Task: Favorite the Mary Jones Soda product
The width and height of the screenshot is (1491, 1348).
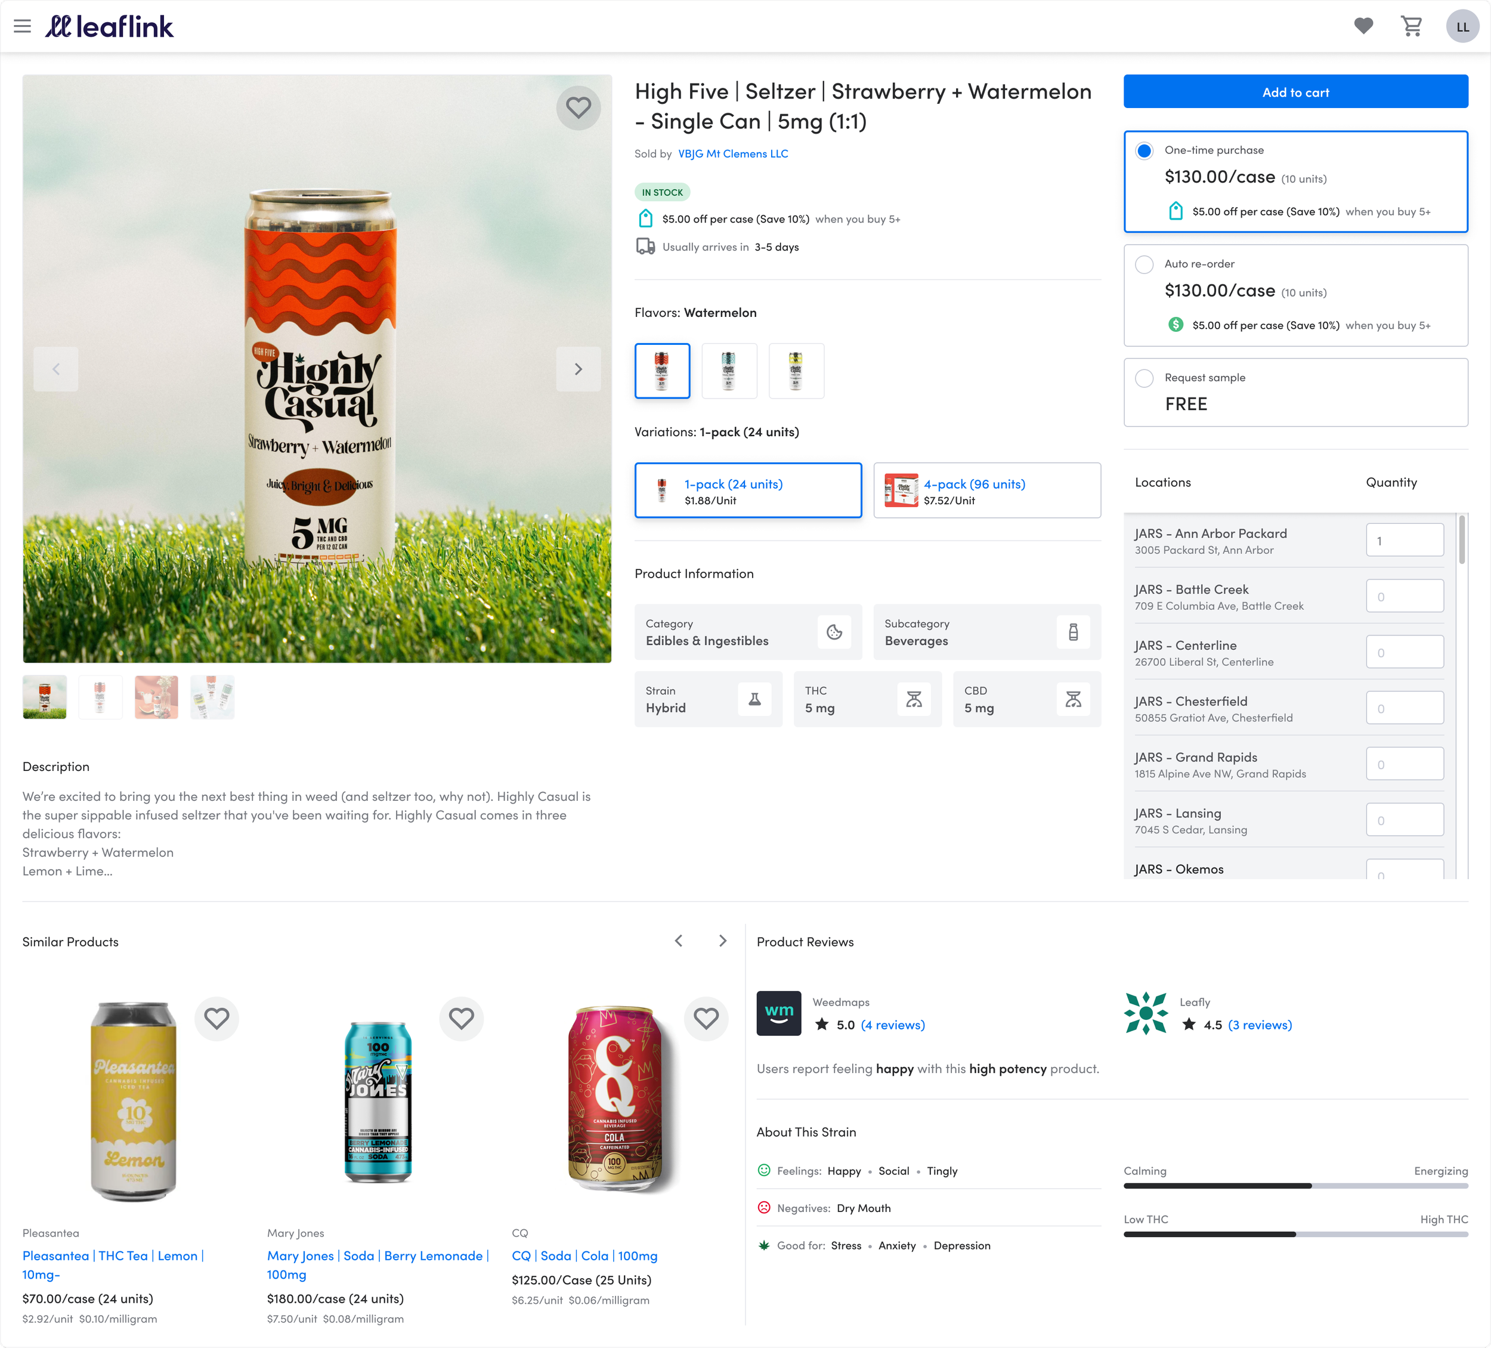Action: [462, 1019]
